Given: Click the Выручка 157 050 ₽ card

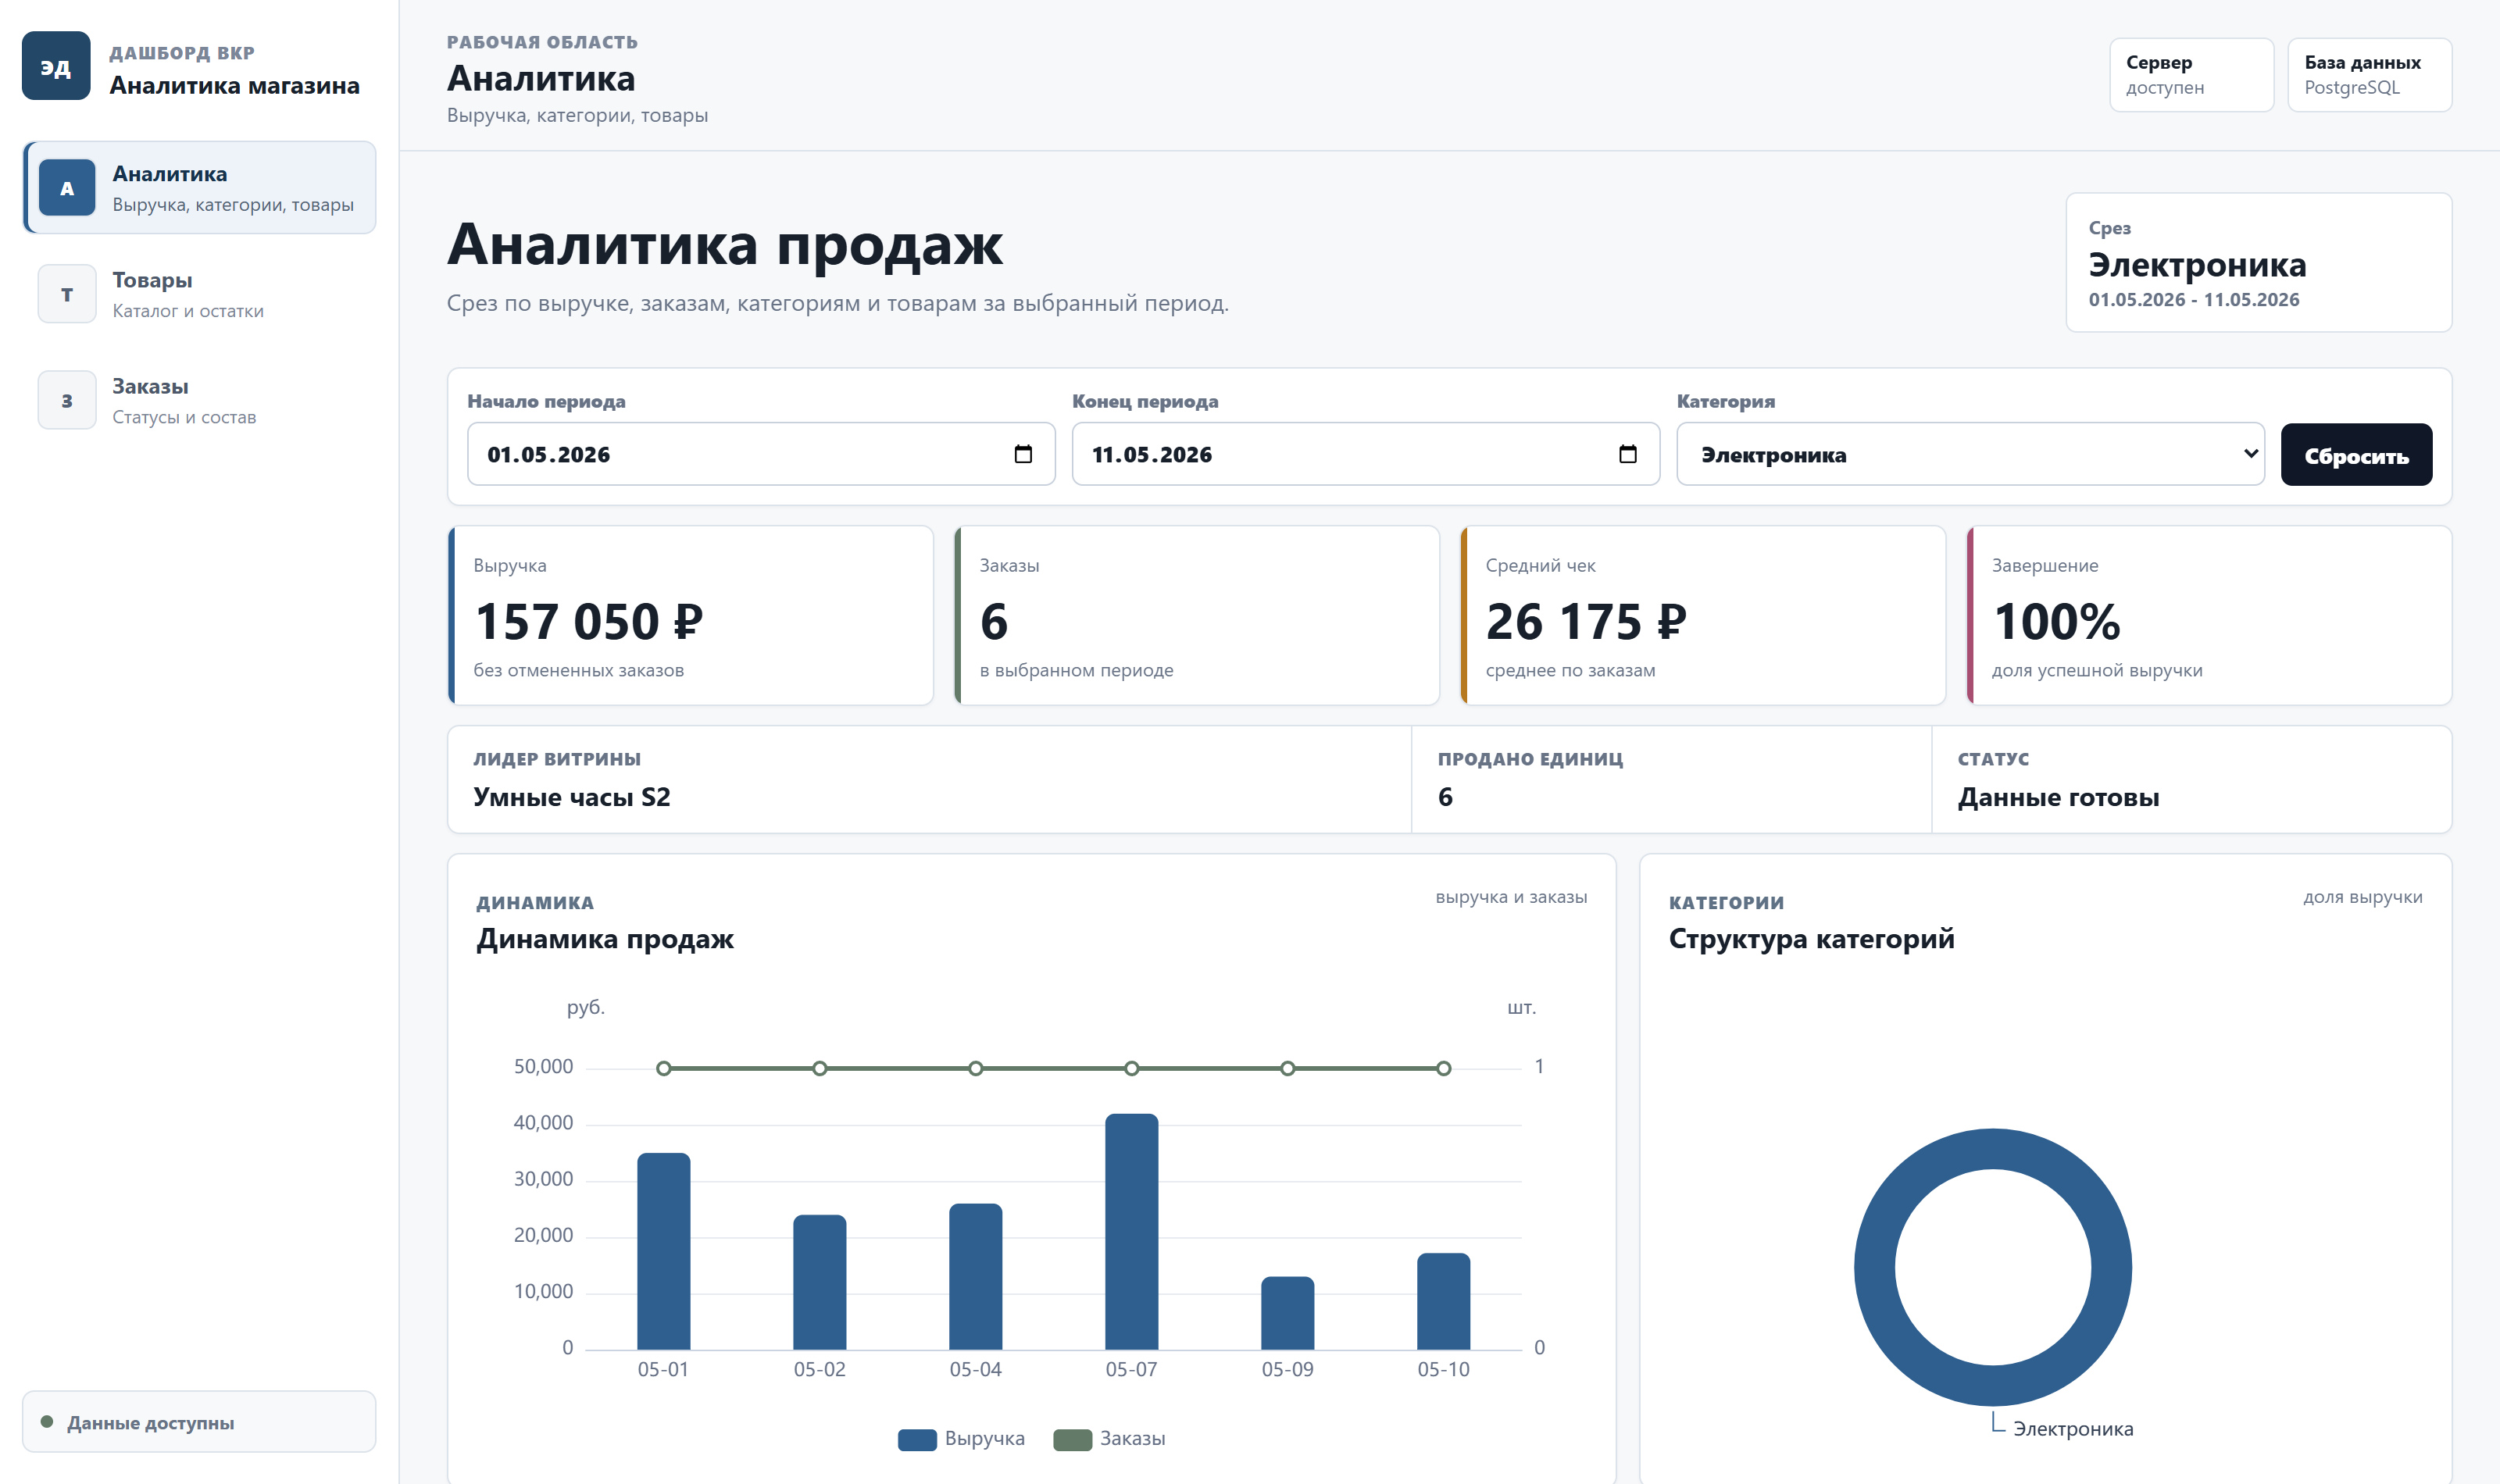Looking at the screenshot, I should [x=691, y=616].
